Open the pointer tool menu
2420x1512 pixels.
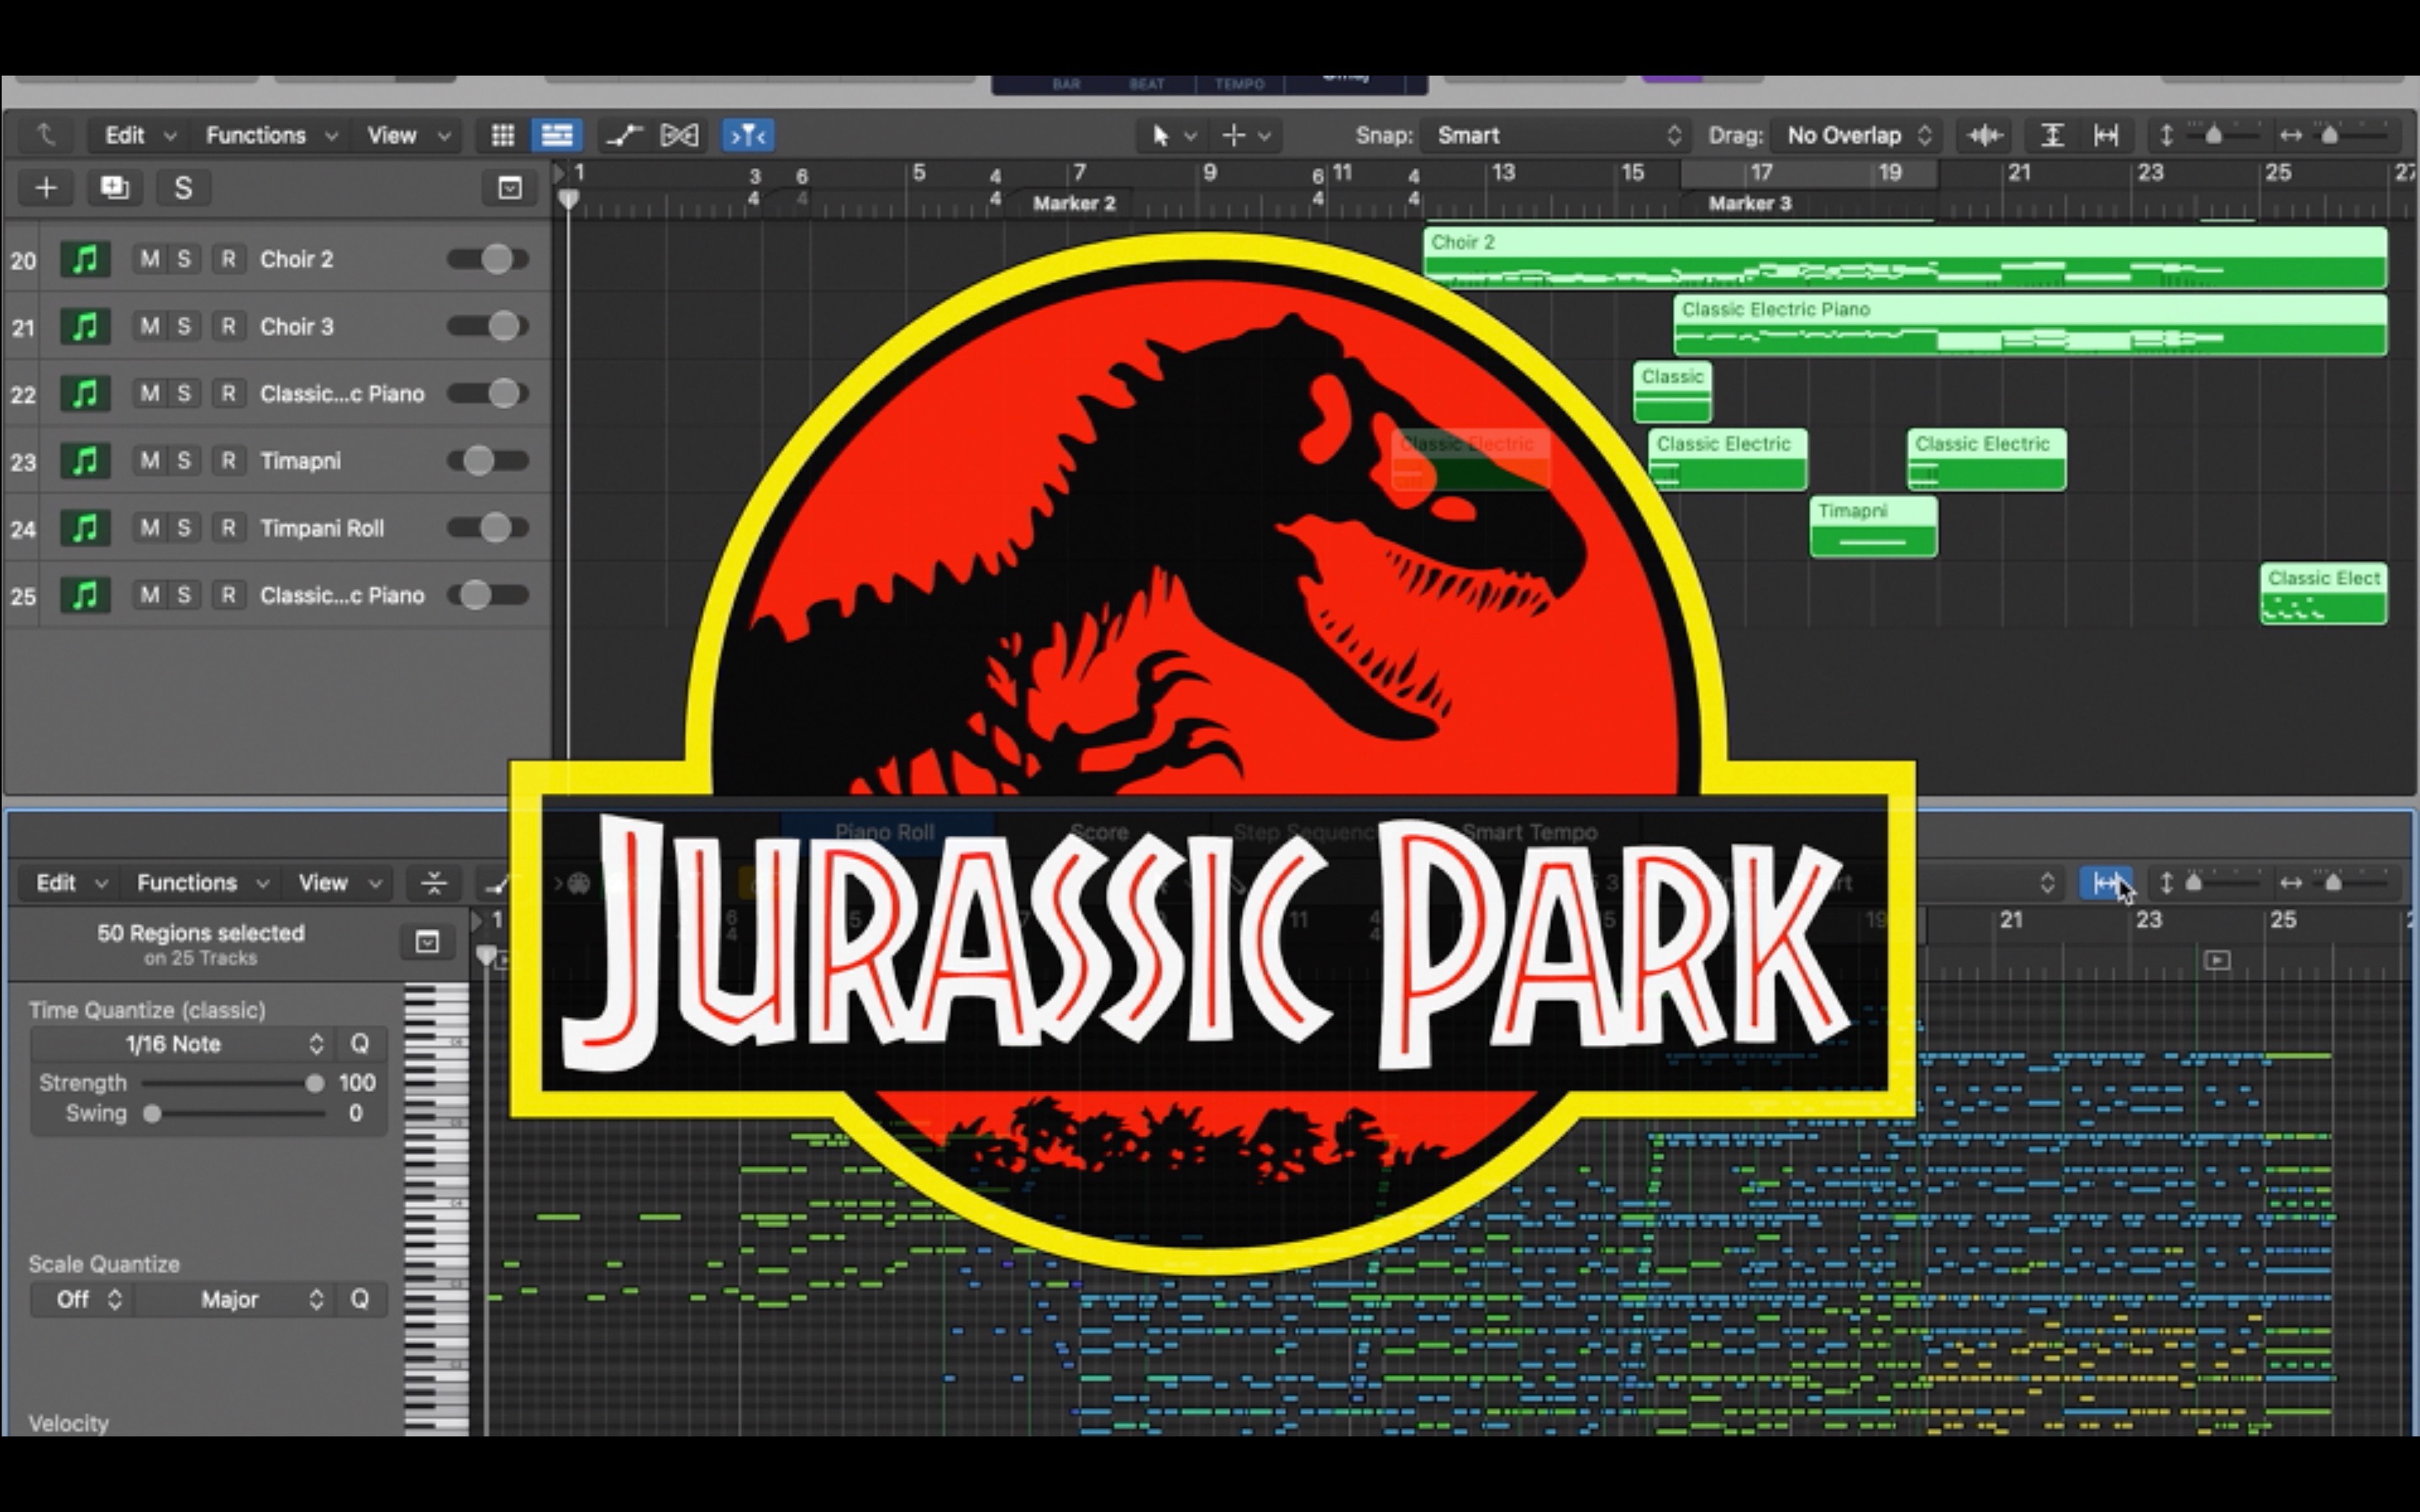1173,135
